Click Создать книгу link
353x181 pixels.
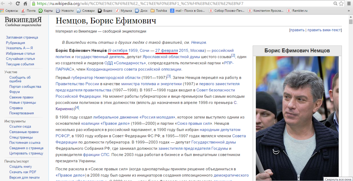point(21,167)
